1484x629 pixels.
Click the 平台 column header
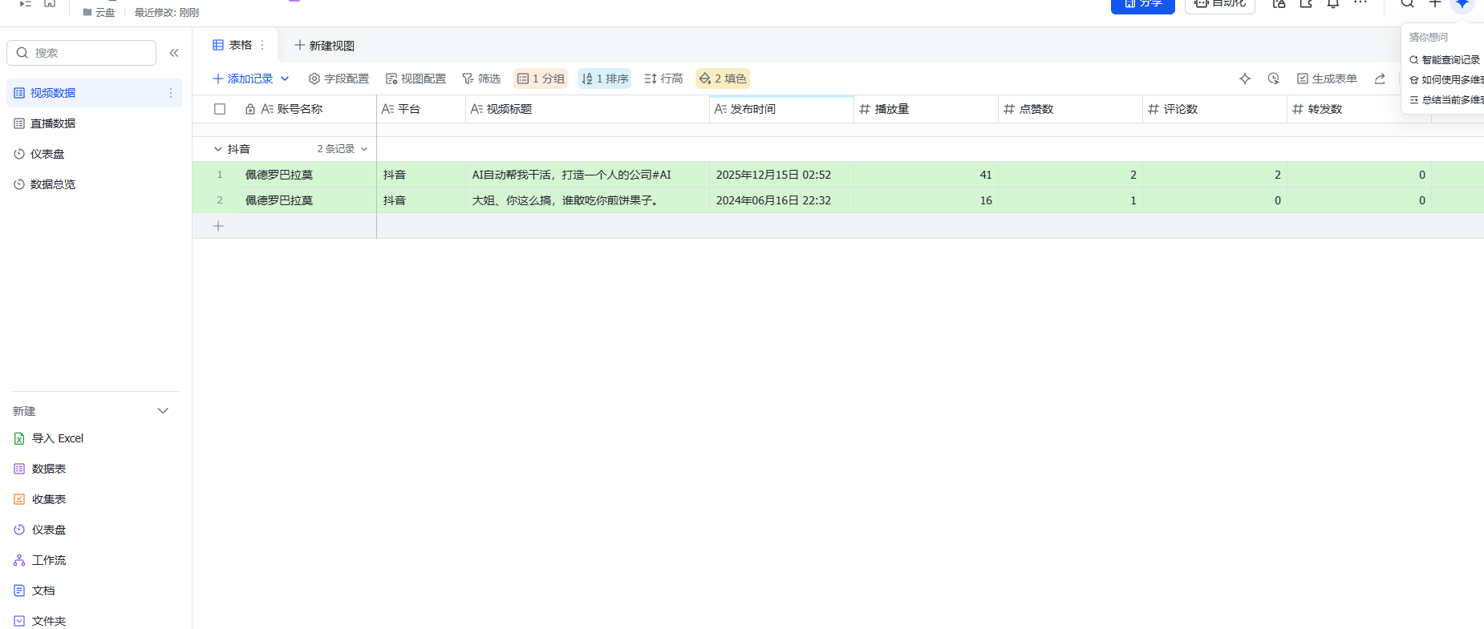[421, 109]
